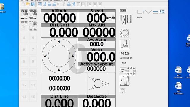Align text center in the toolbar
The image size is (190, 107).
coord(95,4)
